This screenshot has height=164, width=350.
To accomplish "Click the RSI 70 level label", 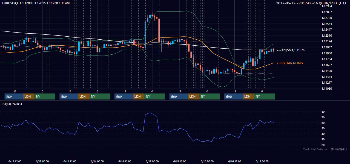I will [x=323, y=117].
